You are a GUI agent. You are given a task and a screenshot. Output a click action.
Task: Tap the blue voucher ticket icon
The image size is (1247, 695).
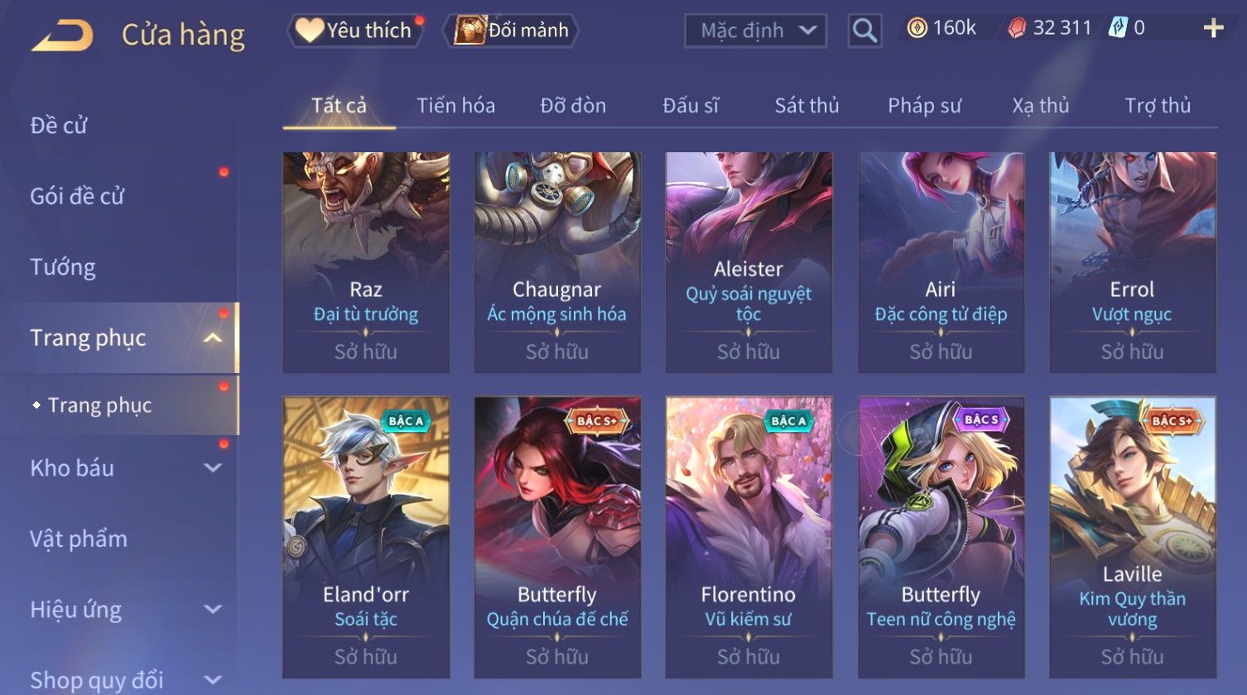coord(1118,28)
